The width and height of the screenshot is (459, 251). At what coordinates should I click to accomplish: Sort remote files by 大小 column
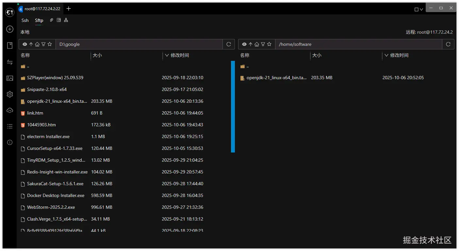[317, 55]
